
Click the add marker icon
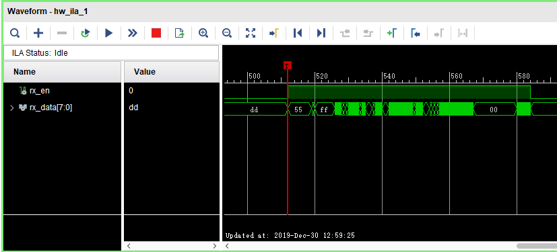click(x=392, y=34)
